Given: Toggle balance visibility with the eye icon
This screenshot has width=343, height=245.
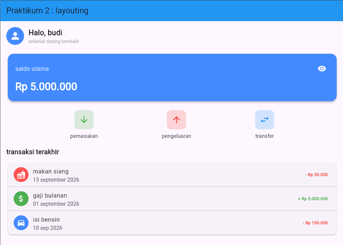Looking at the screenshot, I should click(x=322, y=69).
